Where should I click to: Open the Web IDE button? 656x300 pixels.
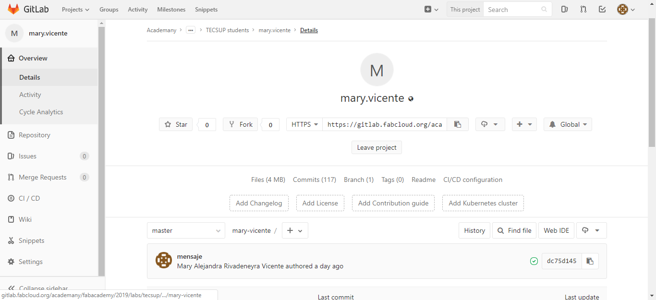pos(556,230)
